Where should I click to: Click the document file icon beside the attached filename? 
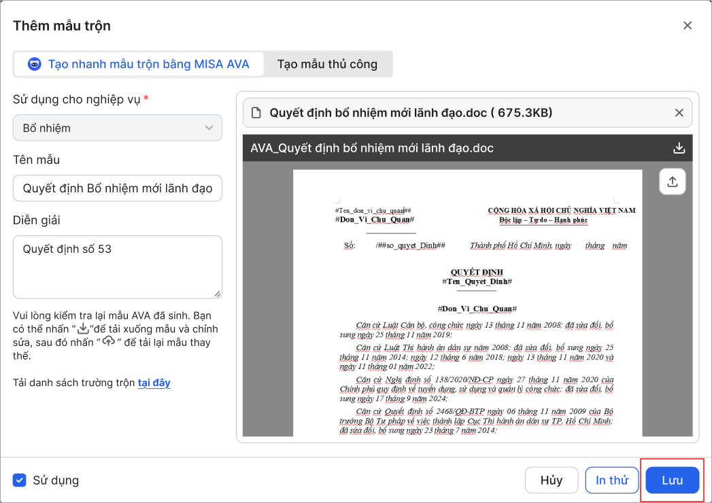[x=256, y=113]
